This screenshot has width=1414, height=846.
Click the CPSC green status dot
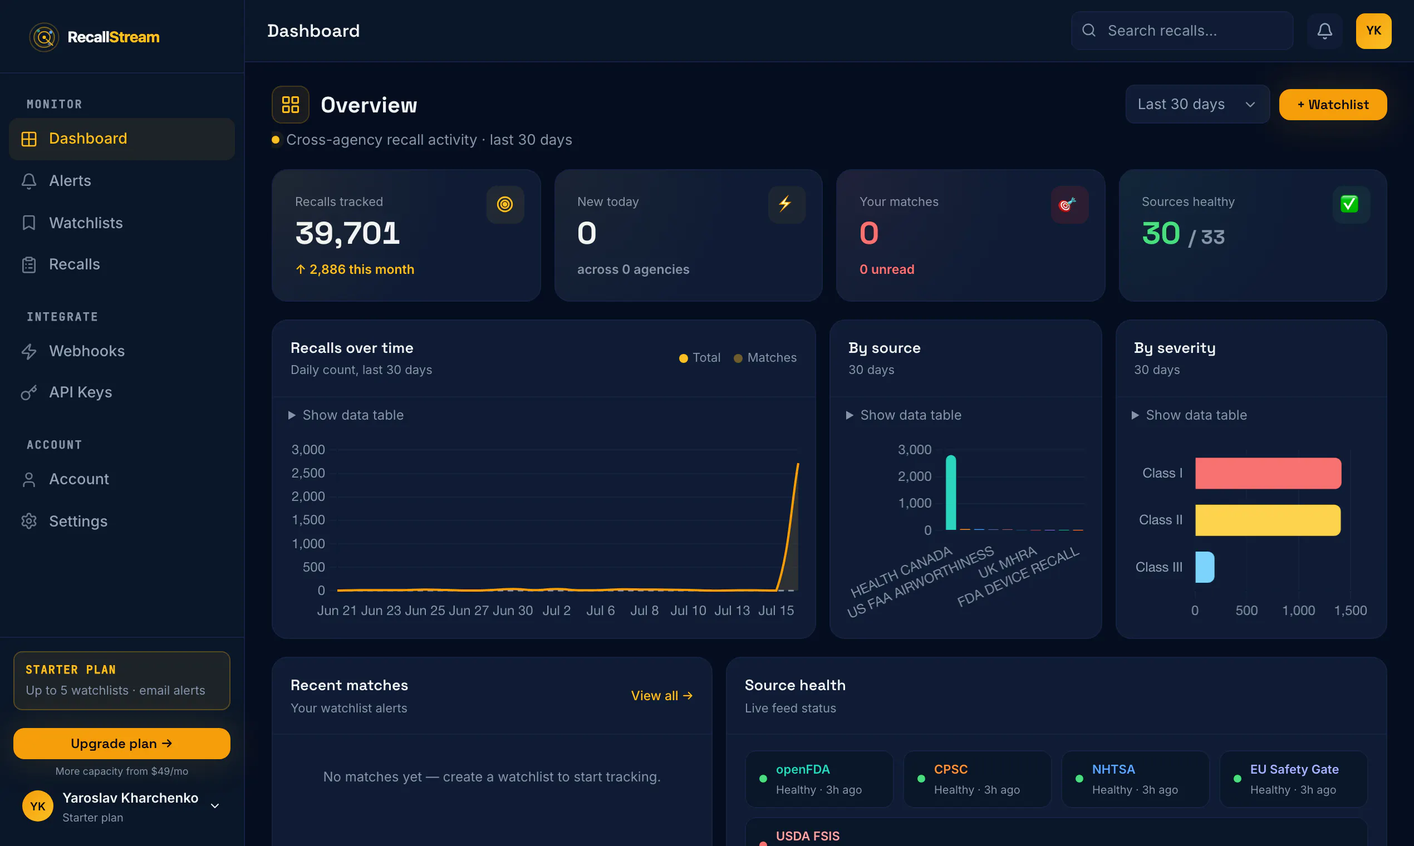click(x=921, y=778)
